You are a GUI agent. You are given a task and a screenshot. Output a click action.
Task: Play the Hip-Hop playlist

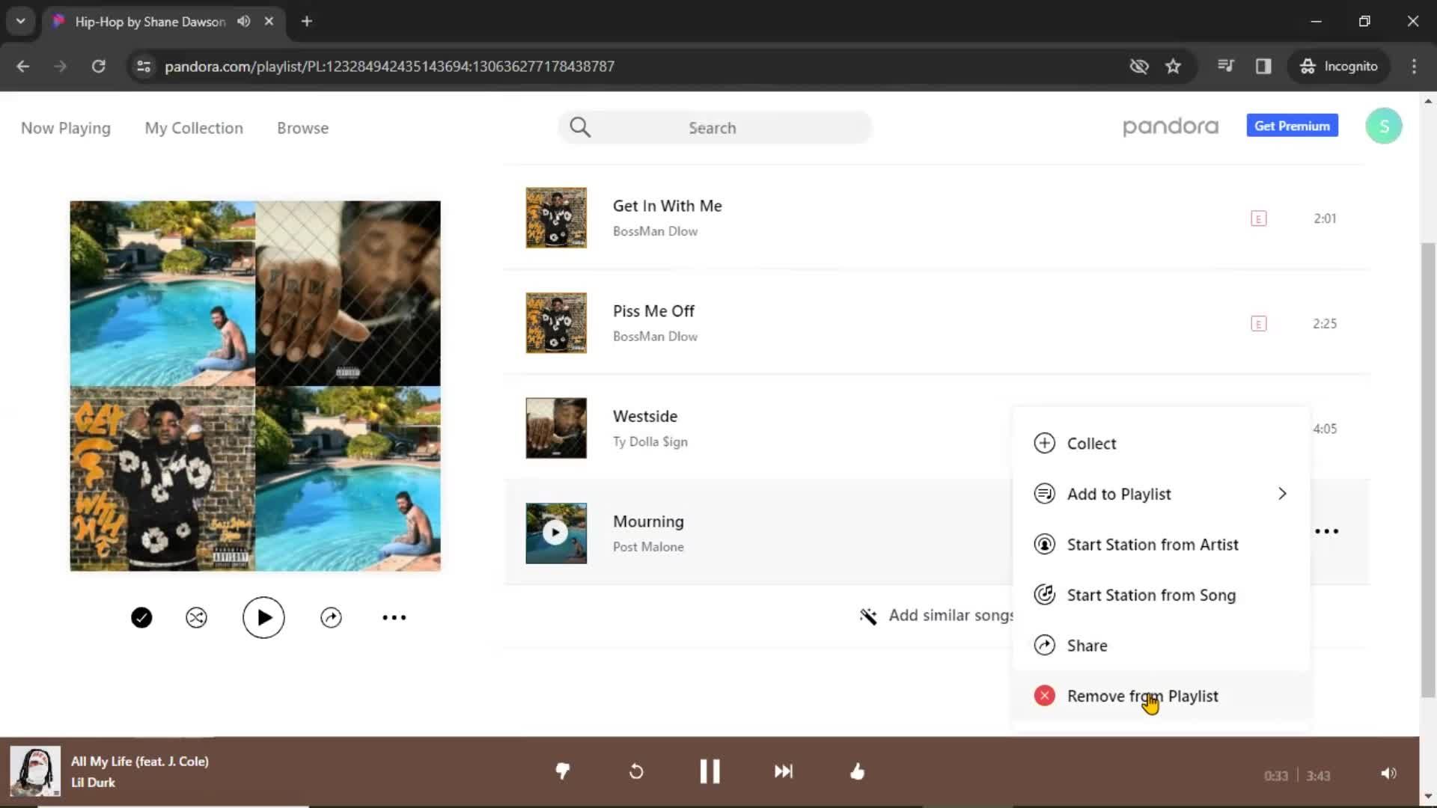(263, 618)
